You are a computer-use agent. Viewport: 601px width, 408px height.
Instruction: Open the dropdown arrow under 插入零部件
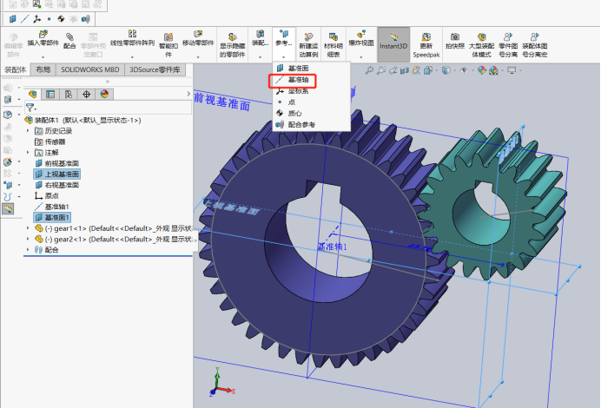coord(43,57)
